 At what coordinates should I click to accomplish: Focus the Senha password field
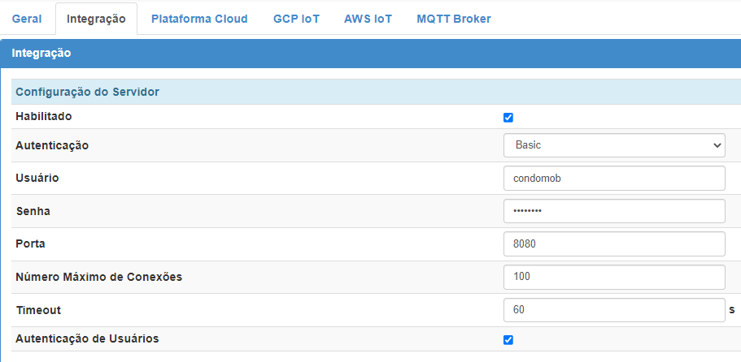[613, 211]
